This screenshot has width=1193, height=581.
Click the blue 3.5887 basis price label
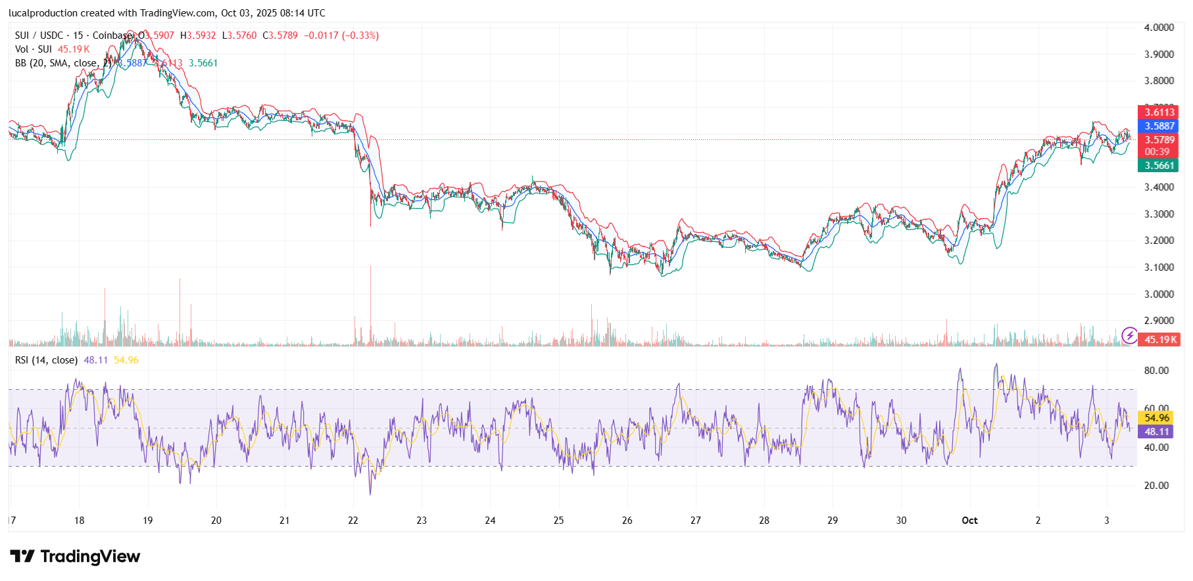point(1159,126)
